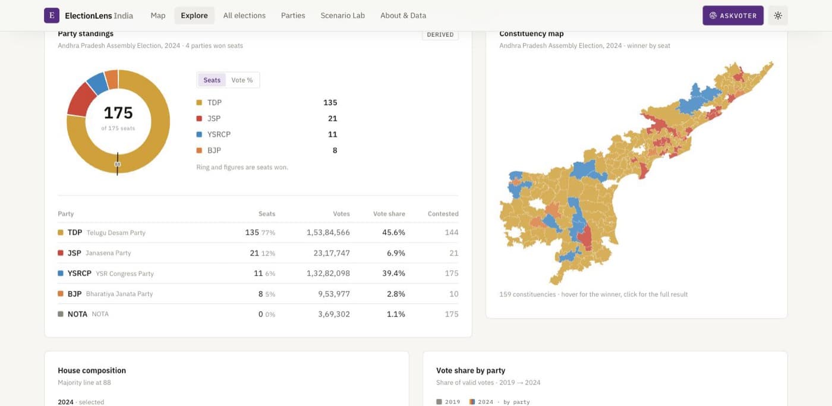The image size is (832, 406).
Task: Select the Bharatiya Janata Party table row
Action: tap(258, 294)
